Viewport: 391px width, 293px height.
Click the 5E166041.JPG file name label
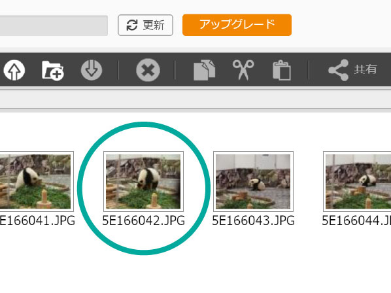(x=37, y=220)
